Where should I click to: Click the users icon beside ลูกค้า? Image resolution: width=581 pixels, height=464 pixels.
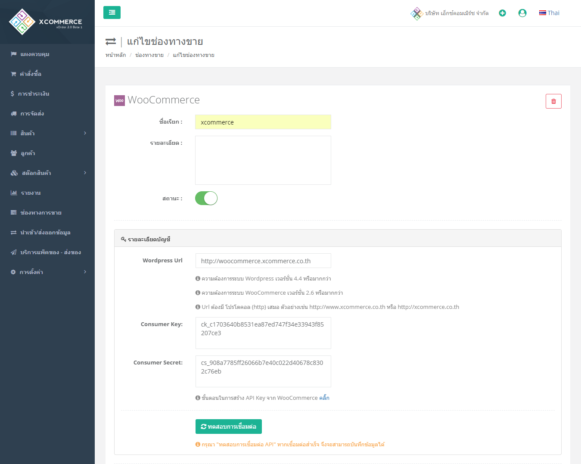point(14,153)
